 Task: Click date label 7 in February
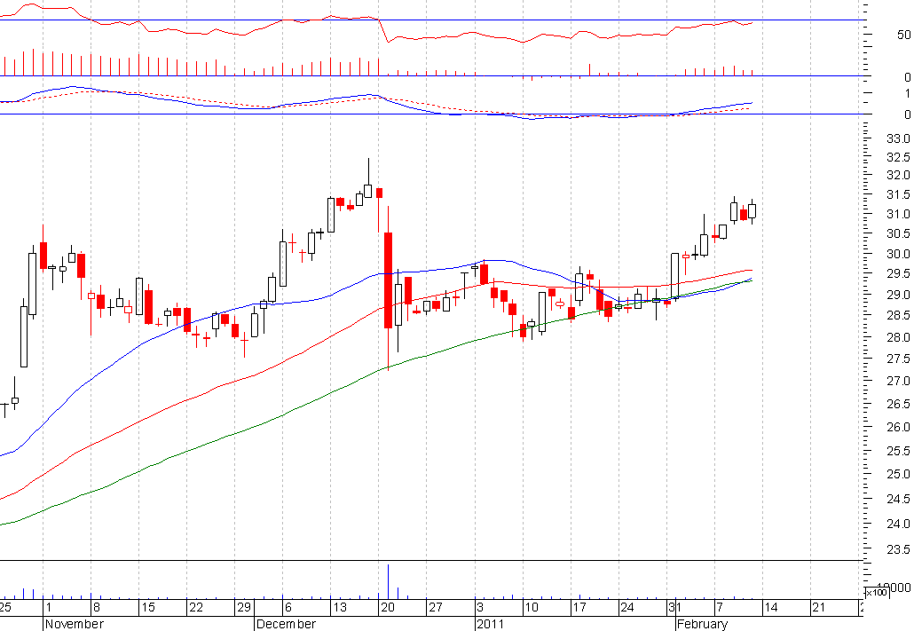(720, 607)
